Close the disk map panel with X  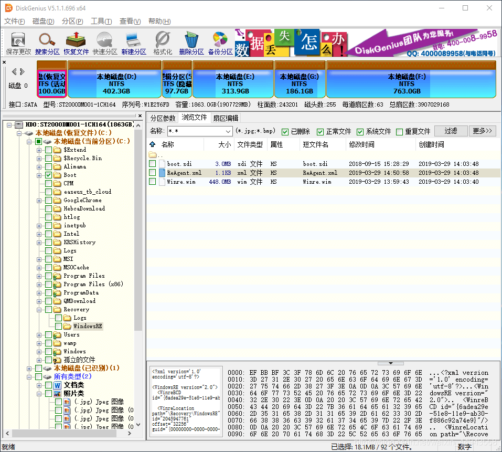[4, 62]
